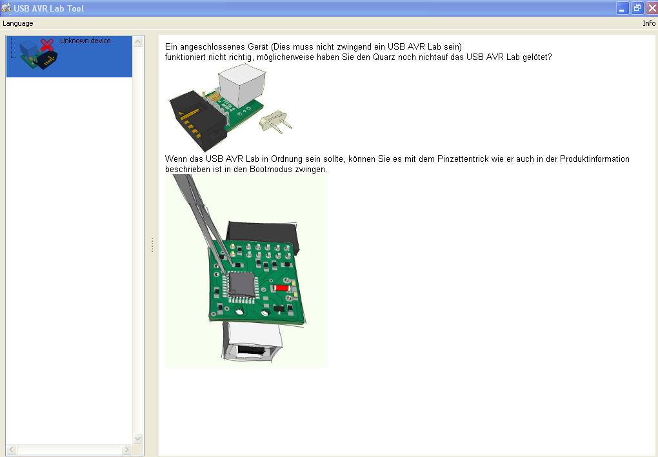The width and height of the screenshot is (658, 457).
Task: Click the device list scroll down arrow
Action: click(x=137, y=438)
